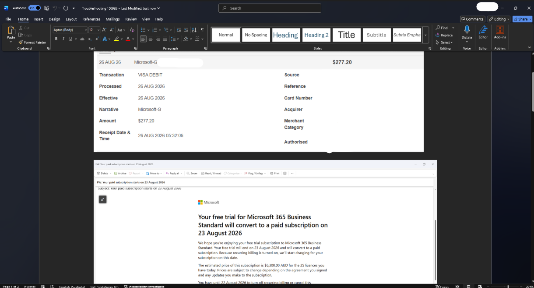Apply the Normal style

coord(226,35)
